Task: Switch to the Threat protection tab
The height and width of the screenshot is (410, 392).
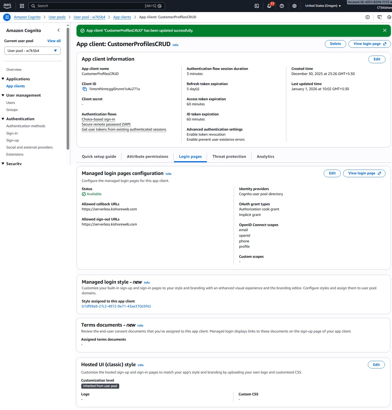Action: click(x=229, y=156)
